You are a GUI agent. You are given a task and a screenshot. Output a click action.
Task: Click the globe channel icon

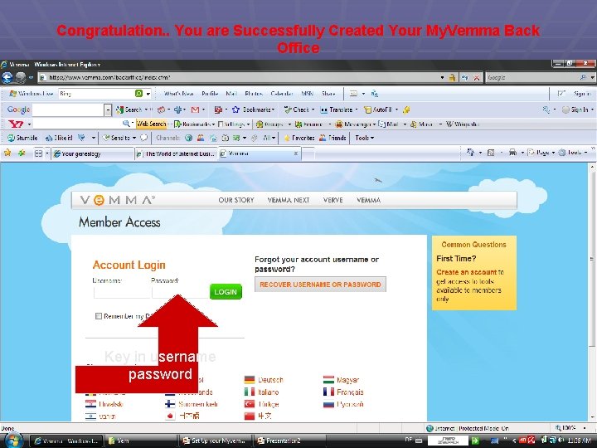point(188,138)
